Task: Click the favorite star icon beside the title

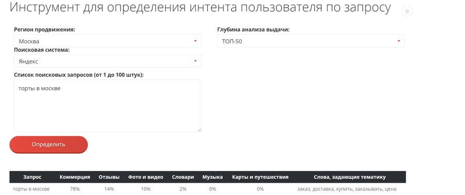Action: point(407,11)
